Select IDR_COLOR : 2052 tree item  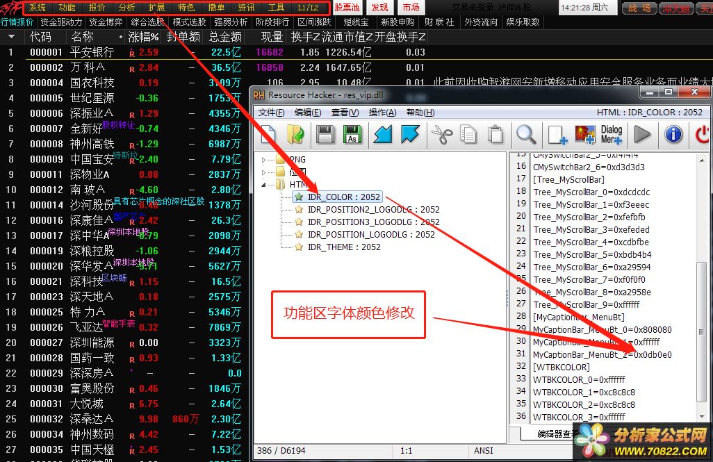click(338, 197)
